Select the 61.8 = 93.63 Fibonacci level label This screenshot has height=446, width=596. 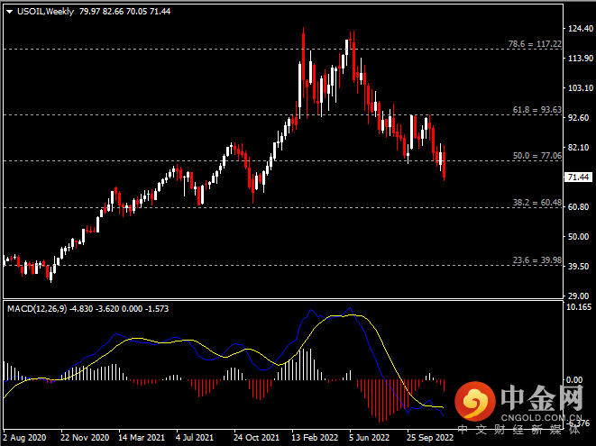click(x=537, y=110)
